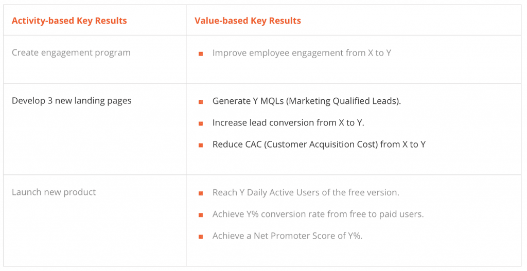
Task: Click the Activity-based Key Results header
Action: coord(69,21)
